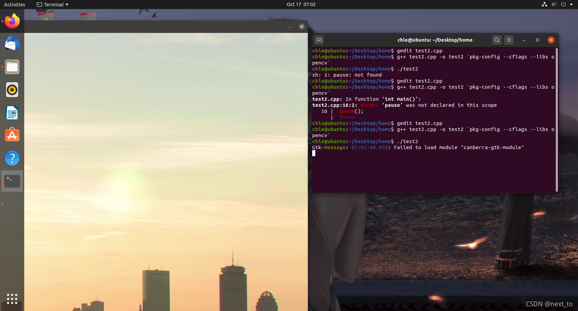Launch LibreOffice Writer from the dock
578x311 pixels.
(12, 113)
